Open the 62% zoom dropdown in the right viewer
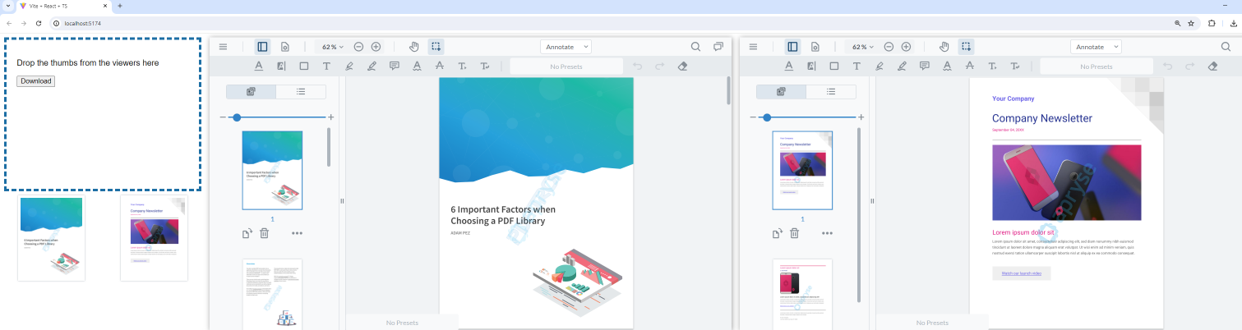The width and height of the screenshot is (1242, 330). pyautogui.click(x=863, y=47)
